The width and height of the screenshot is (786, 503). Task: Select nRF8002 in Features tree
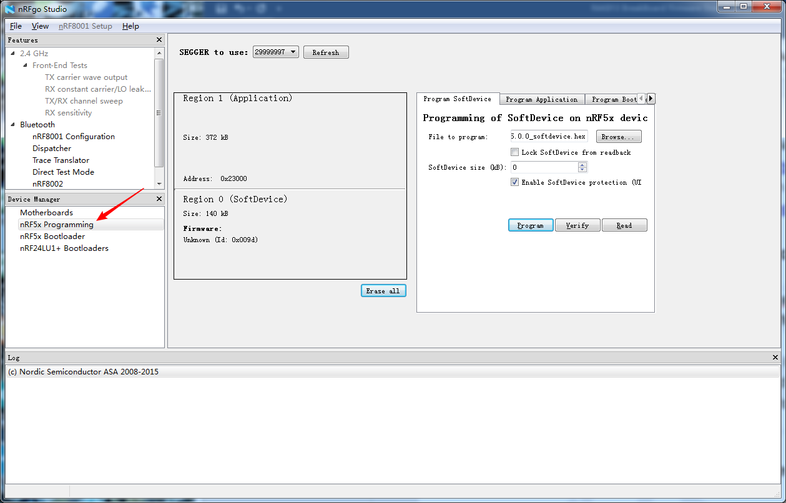point(47,184)
